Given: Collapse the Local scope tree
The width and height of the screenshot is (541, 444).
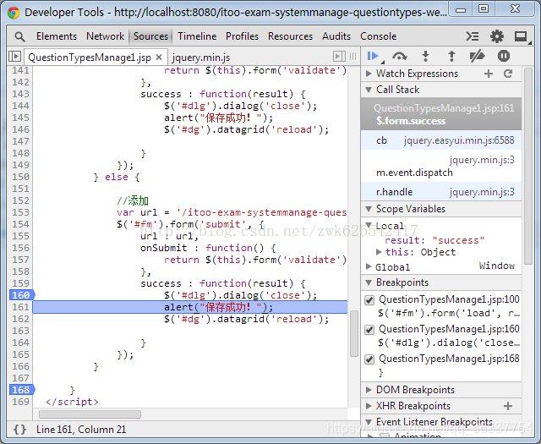Looking at the screenshot, I should pos(369,226).
